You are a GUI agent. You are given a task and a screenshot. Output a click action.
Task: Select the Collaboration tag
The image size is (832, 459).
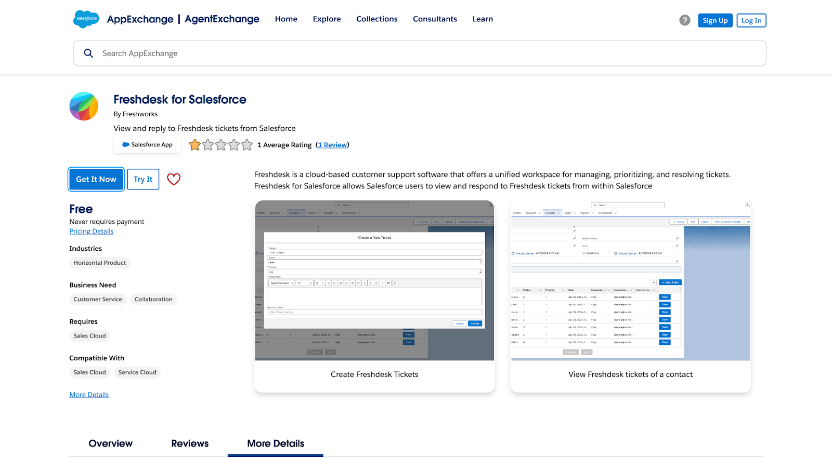pyautogui.click(x=153, y=299)
